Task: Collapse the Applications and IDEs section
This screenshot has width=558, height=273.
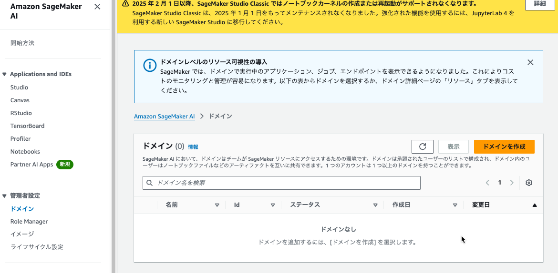Action: click(5, 74)
